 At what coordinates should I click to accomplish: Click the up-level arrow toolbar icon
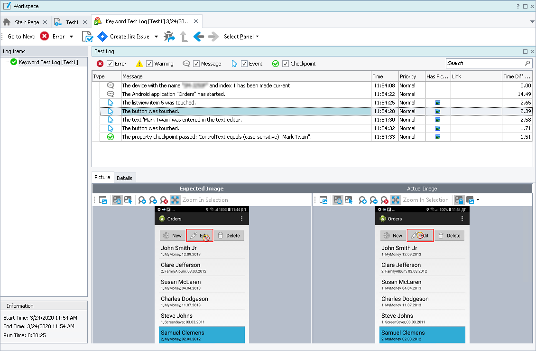(x=184, y=37)
